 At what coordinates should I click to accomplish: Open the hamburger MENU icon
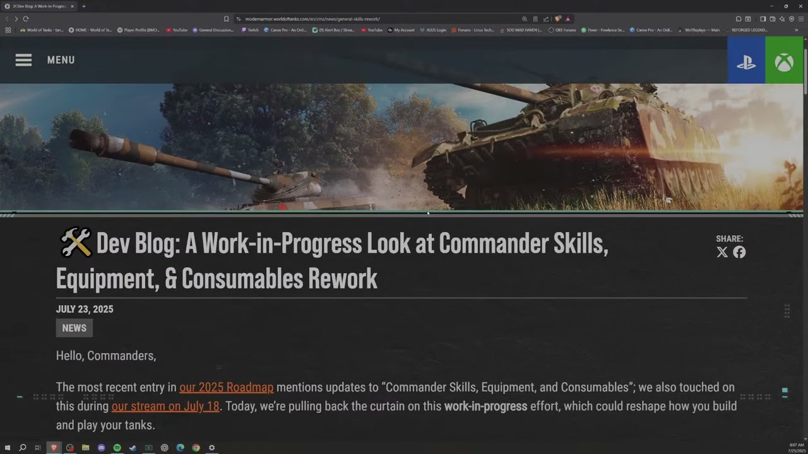[x=23, y=60]
